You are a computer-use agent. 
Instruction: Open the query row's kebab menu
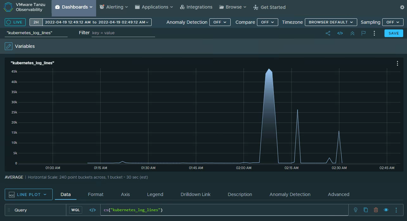pos(396,210)
